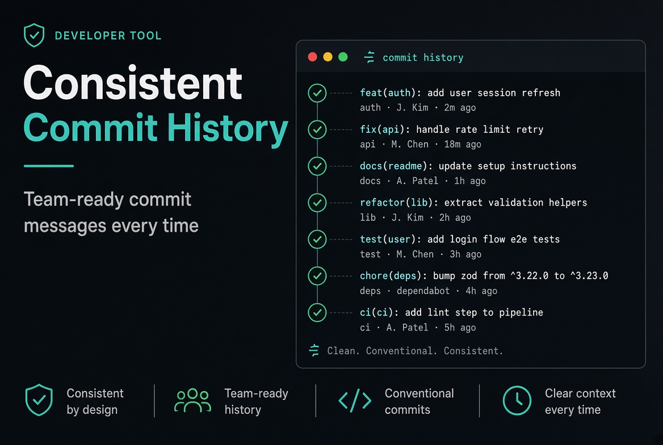Click metadata 'ci · A. Patel · 5h ago'
This screenshot has width=663, height=445.
[x=418, y=328]
